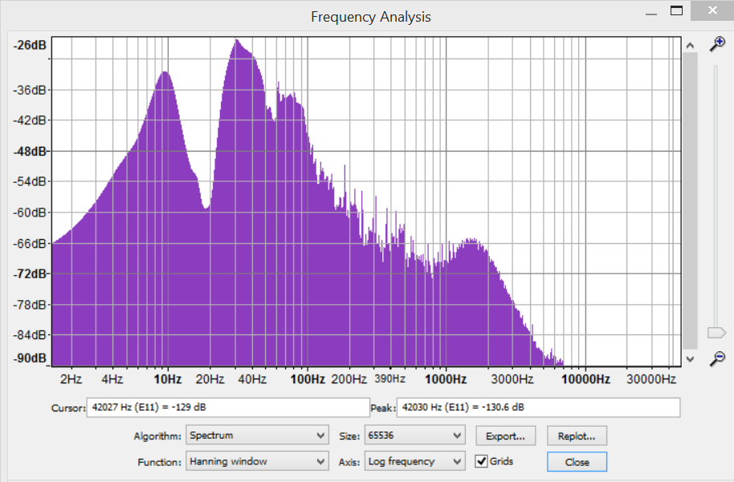Click the Frequency Analysis window title
The image size is (734, 482).
371,17
